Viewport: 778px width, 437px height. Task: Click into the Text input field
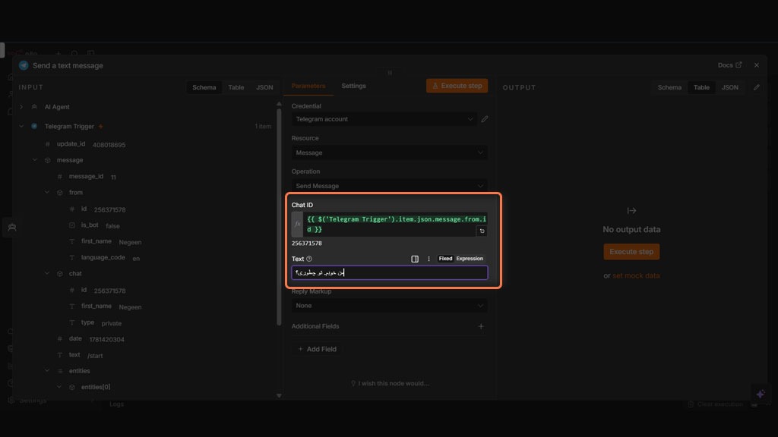coord(390,272)
